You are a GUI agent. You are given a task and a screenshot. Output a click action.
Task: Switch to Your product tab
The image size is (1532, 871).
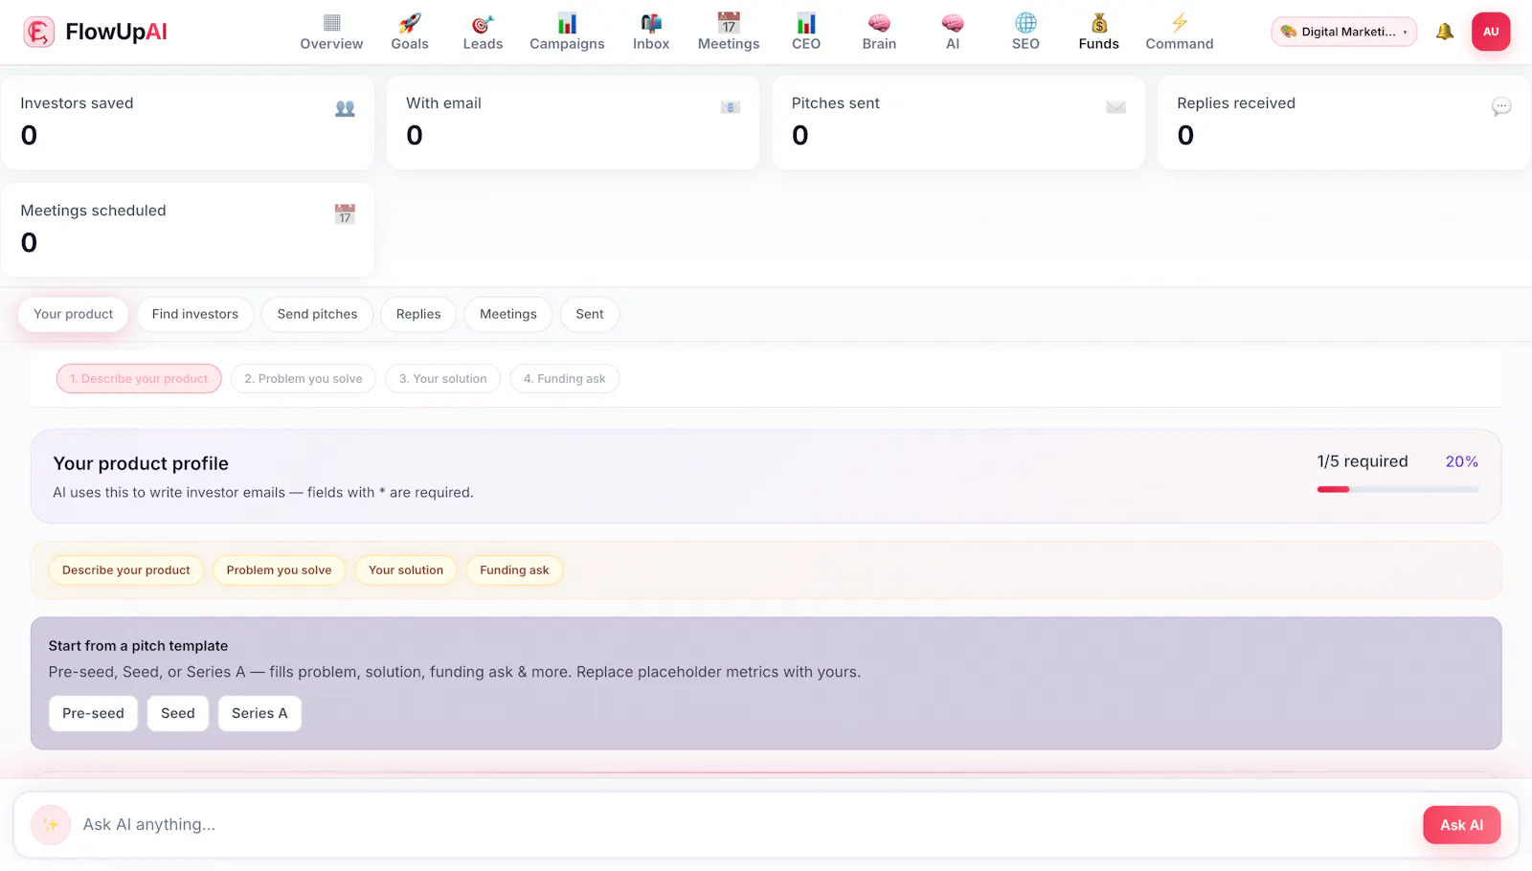[x=74, y=314]
